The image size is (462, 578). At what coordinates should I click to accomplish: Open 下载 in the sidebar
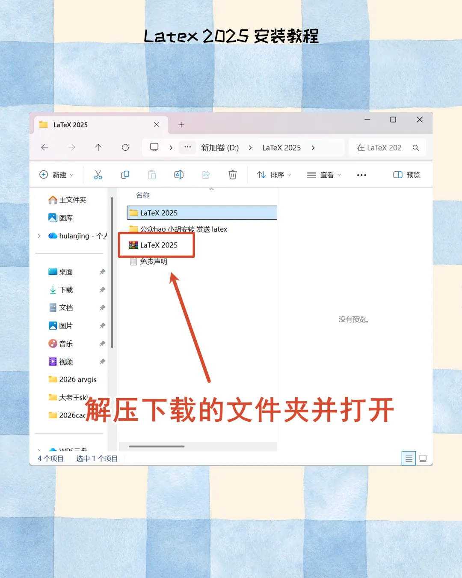pyautogui.click(x=61, y=290)
